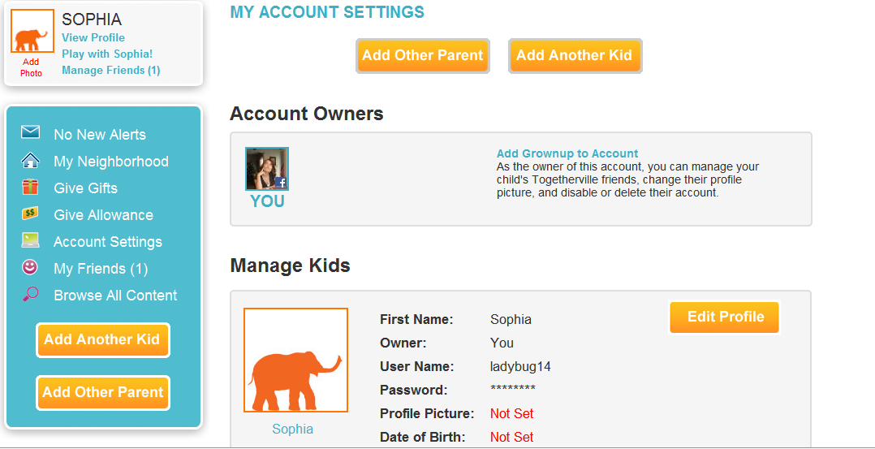Image resolution: width=875 pixels, height=449 pixels.
Task: Click the dollar bill allowance icon
Action: [31, 214]
